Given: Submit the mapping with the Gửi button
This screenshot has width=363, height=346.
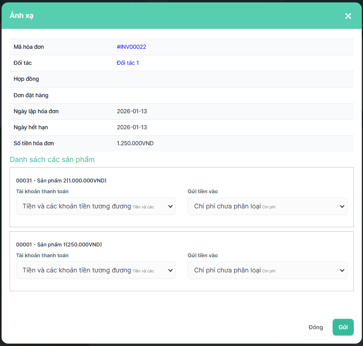Looking at the screenshot, I should click(343, 327).
